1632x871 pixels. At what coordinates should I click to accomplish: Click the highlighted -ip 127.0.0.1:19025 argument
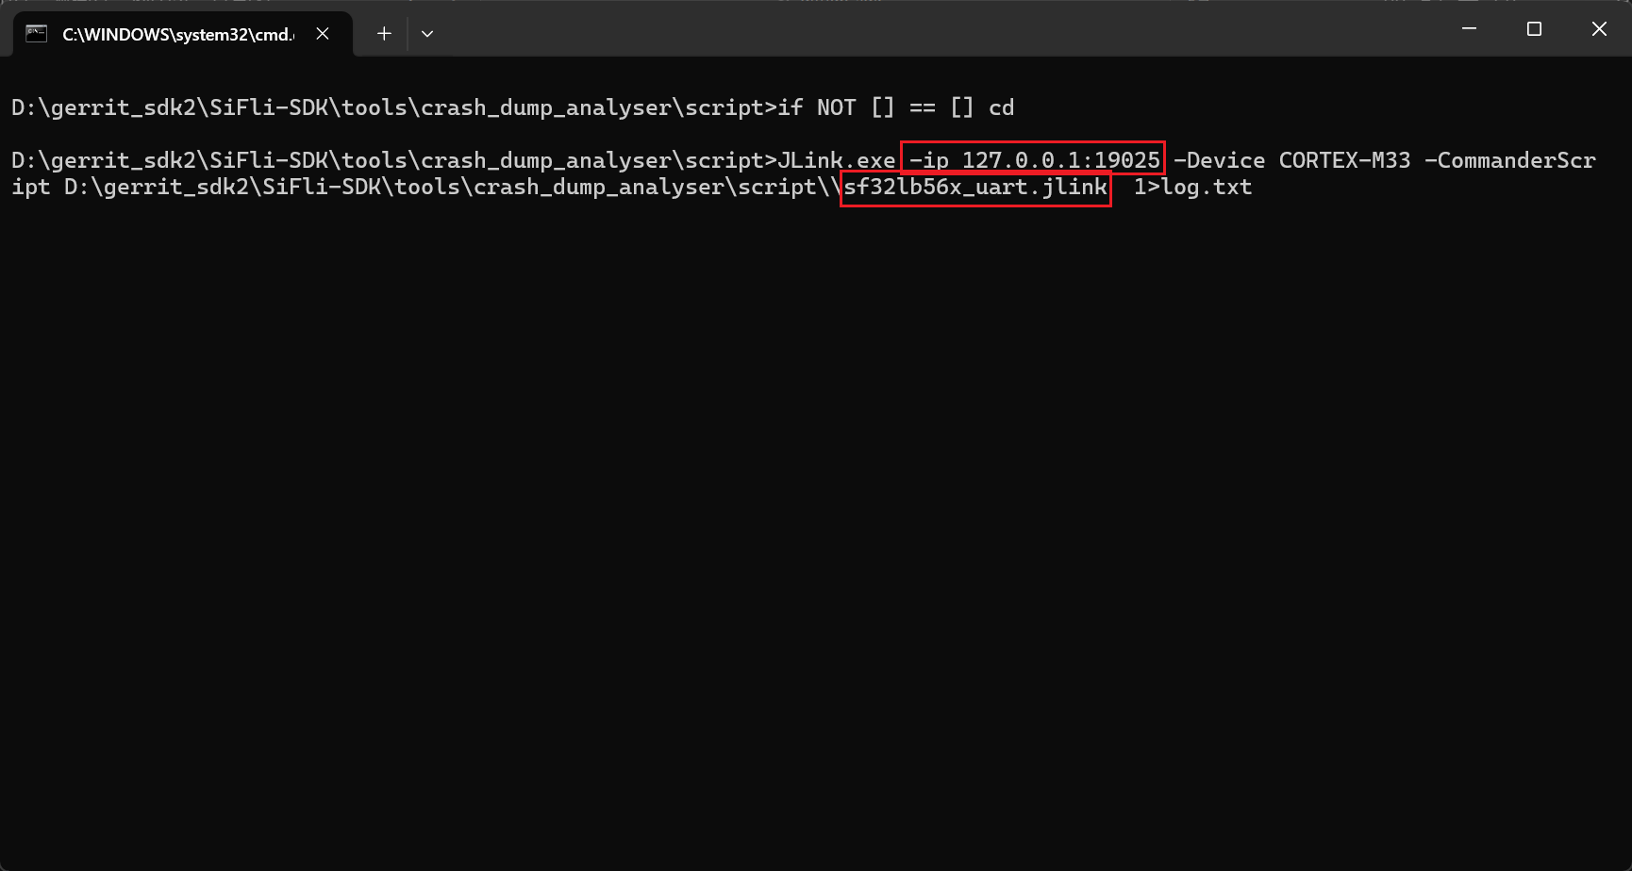tap(1033, 159)
